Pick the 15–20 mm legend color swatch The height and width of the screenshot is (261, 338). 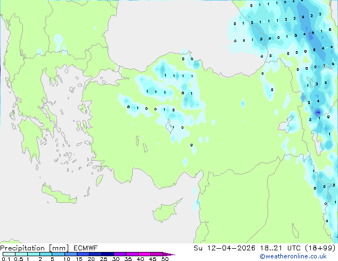(x=83, y=254)
